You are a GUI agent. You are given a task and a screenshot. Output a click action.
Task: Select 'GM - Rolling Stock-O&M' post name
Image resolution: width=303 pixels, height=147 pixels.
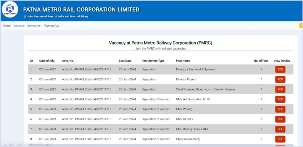(192, 129)
